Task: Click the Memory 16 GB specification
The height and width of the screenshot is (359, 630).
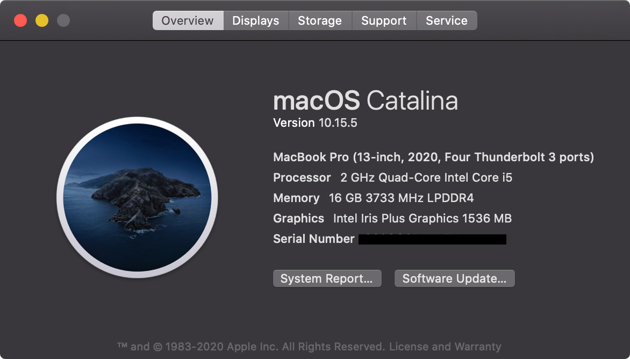Action: click(373, 198)
